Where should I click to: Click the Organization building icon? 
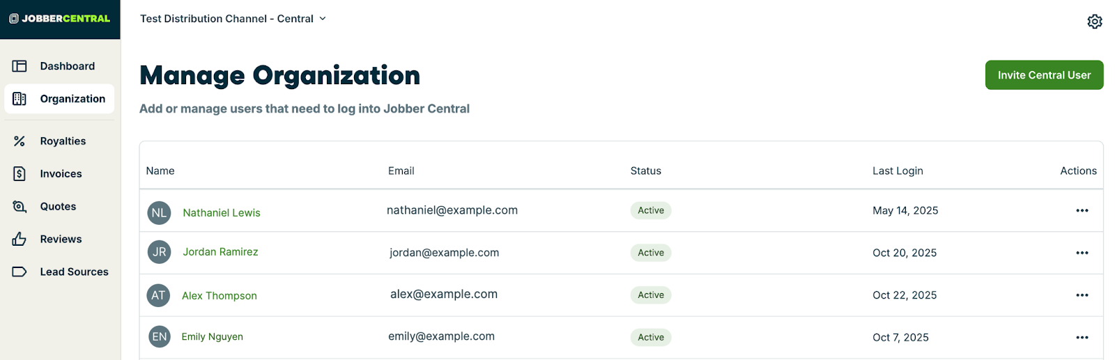(x=20, y=99)
